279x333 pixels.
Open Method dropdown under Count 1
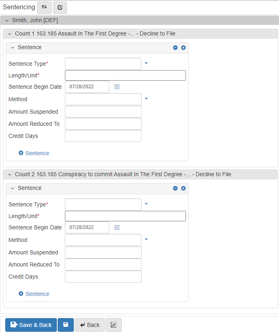point(146,99)
